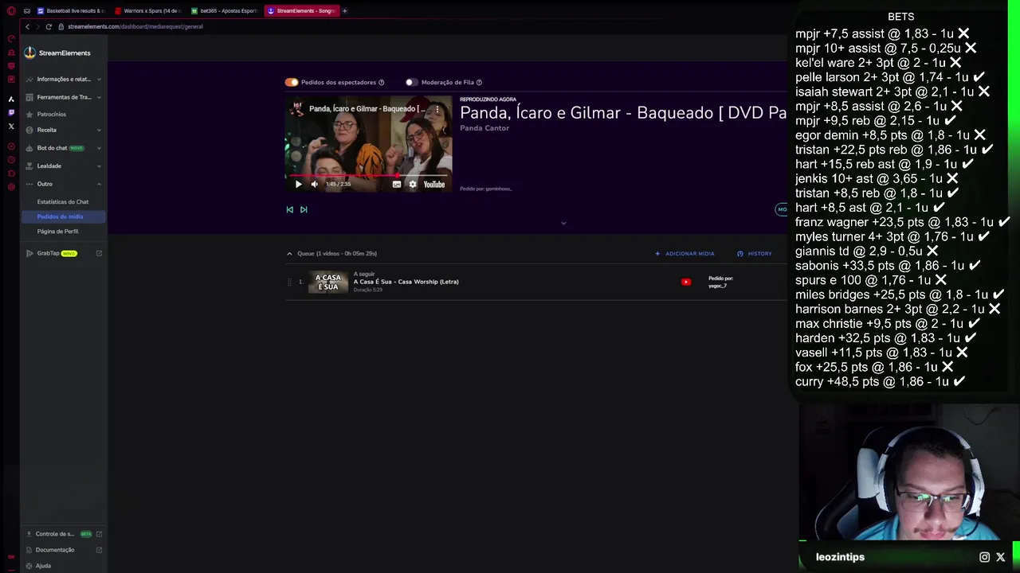Click X icon on leozintips overlay
The height and width of the screenshot is (573, 1020).
tap(1001, 557)
